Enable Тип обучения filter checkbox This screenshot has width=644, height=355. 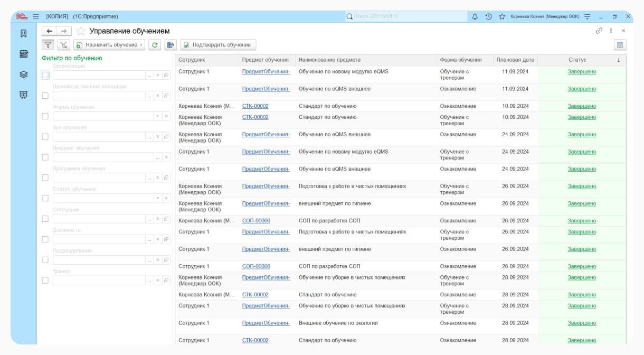pos(45,137)
